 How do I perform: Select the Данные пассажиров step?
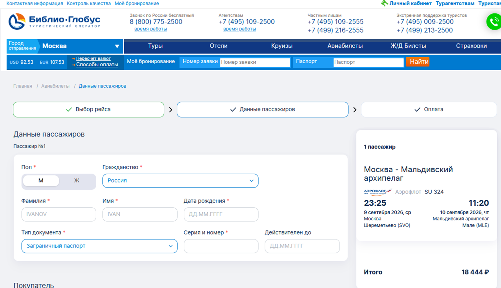coord(263,109)
